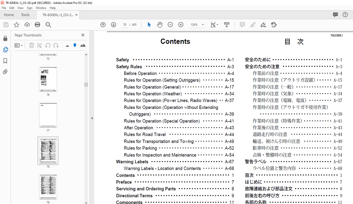Go to the previous page arrow

pyautogui.click(x=103, y=25)
